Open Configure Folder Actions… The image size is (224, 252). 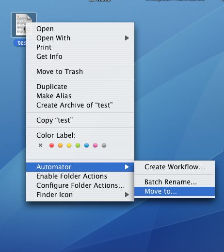(80, 185)
